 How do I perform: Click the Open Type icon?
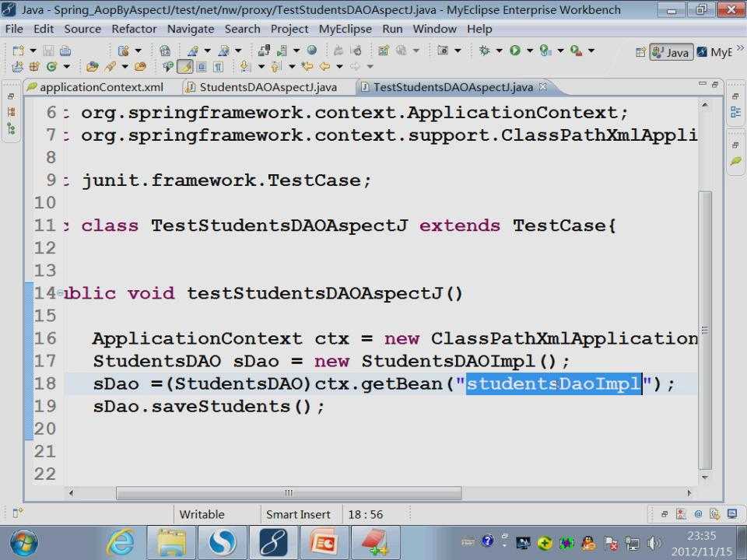[x=93, y=67]
